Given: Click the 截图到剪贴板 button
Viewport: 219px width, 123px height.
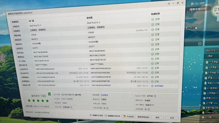Looking at the screenshot, I should 143,117.
